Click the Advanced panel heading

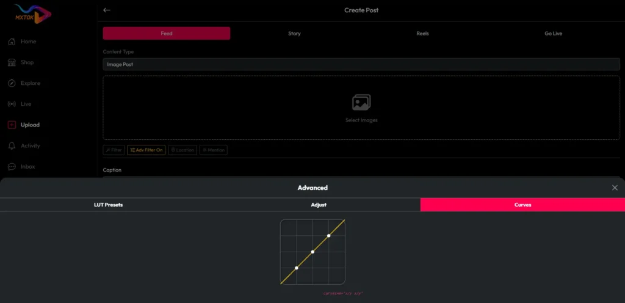[312, 188]
